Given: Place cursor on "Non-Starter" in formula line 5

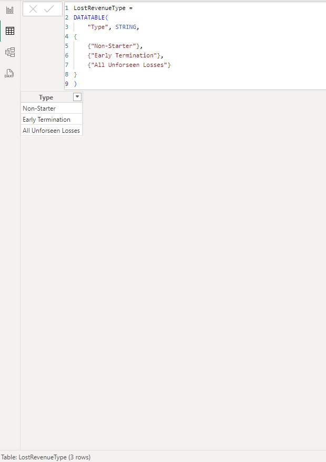Looking at the screenshot, I should tap(114, 46).
